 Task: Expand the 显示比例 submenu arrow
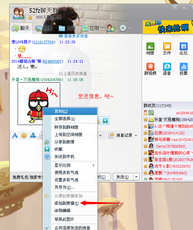point(94,165)
